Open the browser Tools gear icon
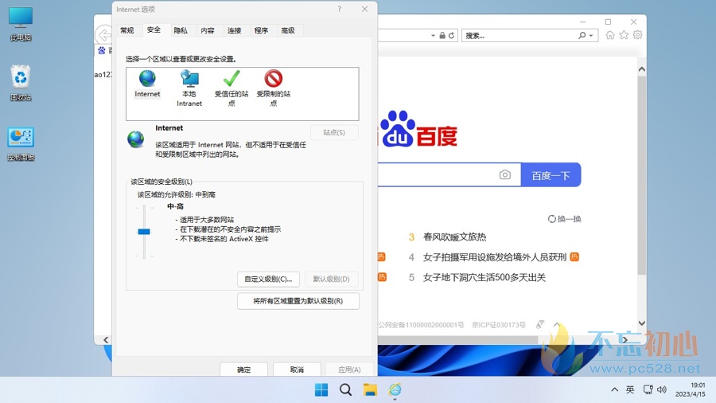 click(637, 35)
